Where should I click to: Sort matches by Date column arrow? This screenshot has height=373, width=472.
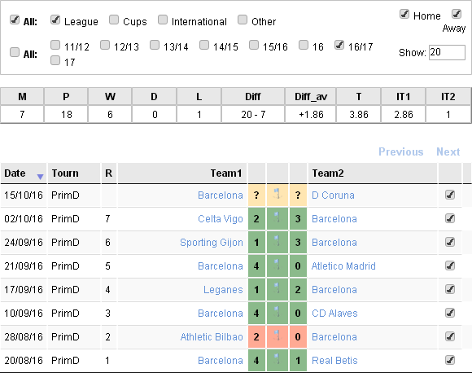(40, 177)
